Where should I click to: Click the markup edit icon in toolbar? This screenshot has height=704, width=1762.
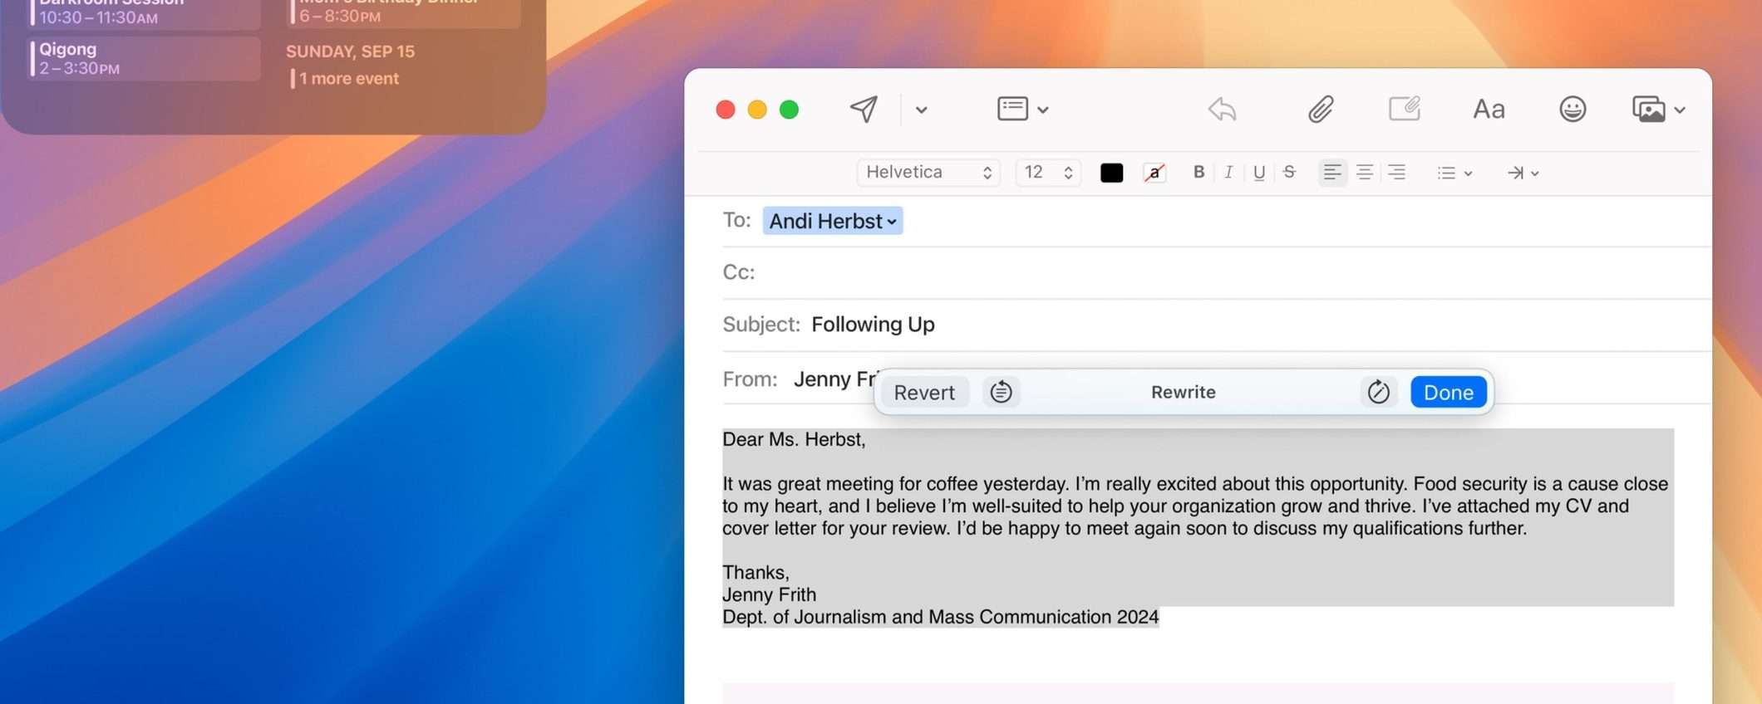click(x=1405, y=109)
